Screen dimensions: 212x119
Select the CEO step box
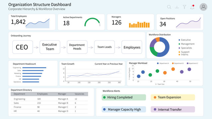(x=23, y=47)
